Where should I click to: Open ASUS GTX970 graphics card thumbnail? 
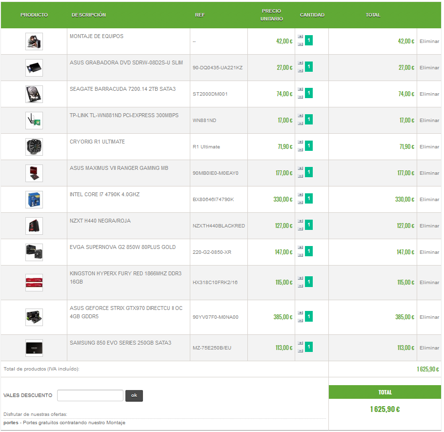pyautogui.click(x=34, y=317)
